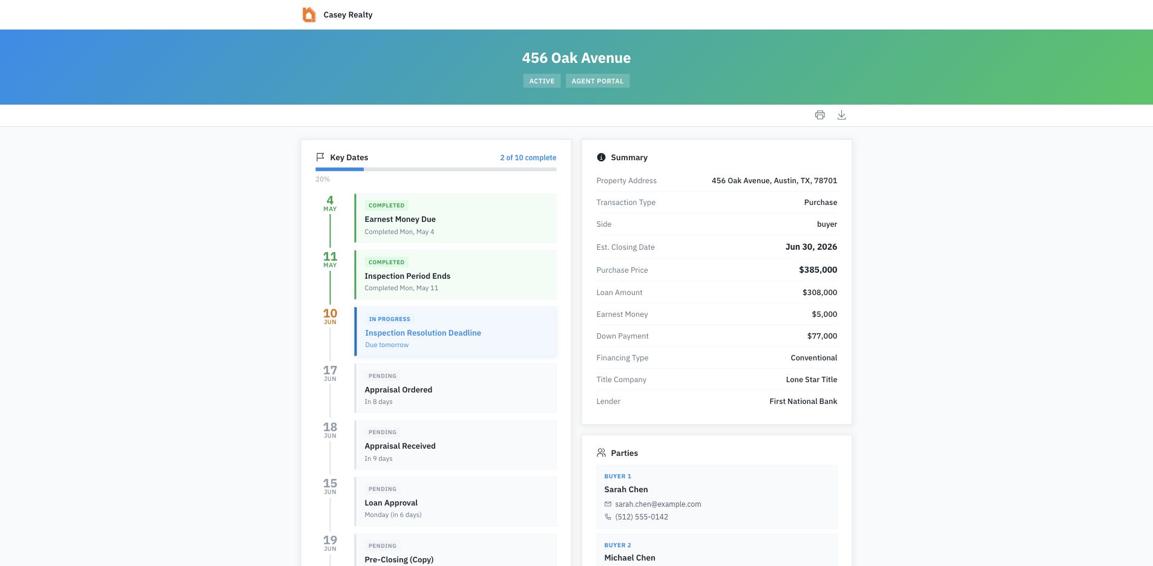
Task: Click the Casey Realty house logo
Action: coord(309,15)
